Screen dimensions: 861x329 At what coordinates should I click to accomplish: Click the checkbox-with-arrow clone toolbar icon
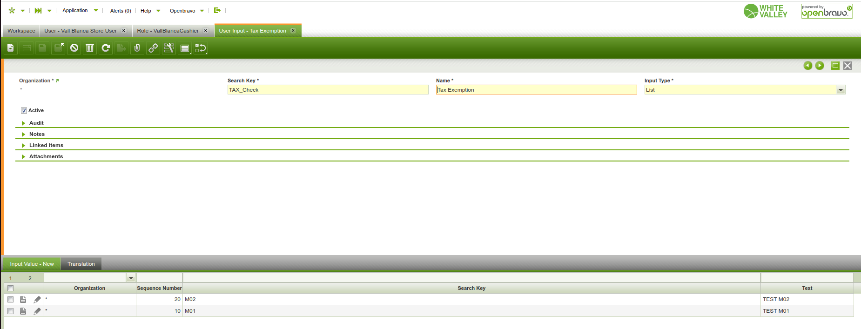tap(201, 48)
